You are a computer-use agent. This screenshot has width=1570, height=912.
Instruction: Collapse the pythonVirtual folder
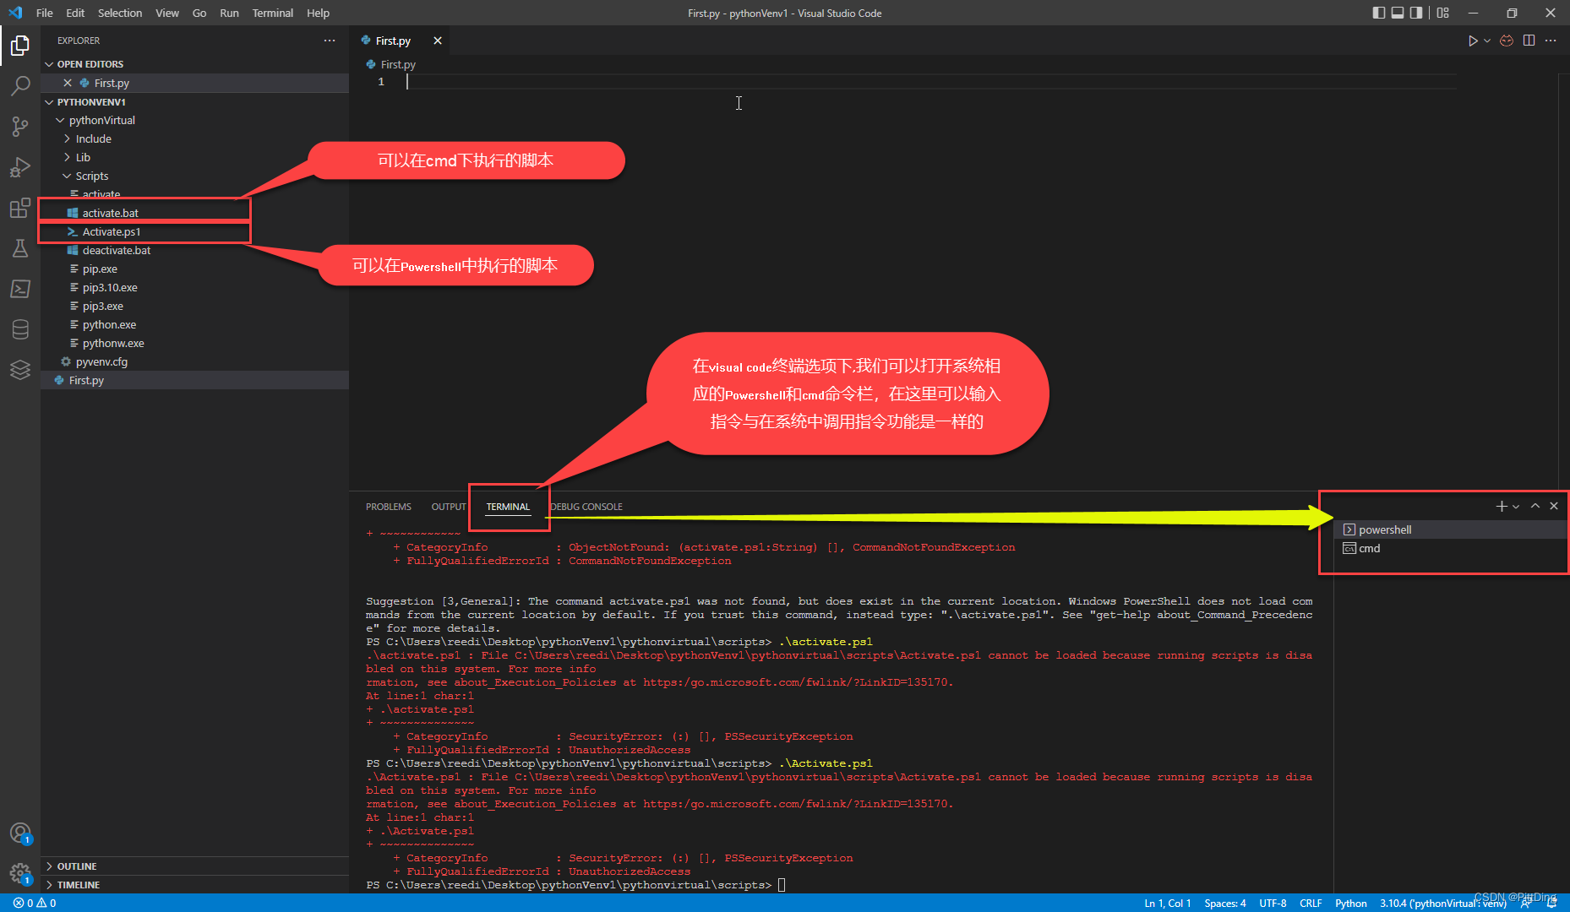(194, 120)
